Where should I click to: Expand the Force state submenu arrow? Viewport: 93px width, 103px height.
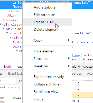pyautogui.click(x=69, y=58)
